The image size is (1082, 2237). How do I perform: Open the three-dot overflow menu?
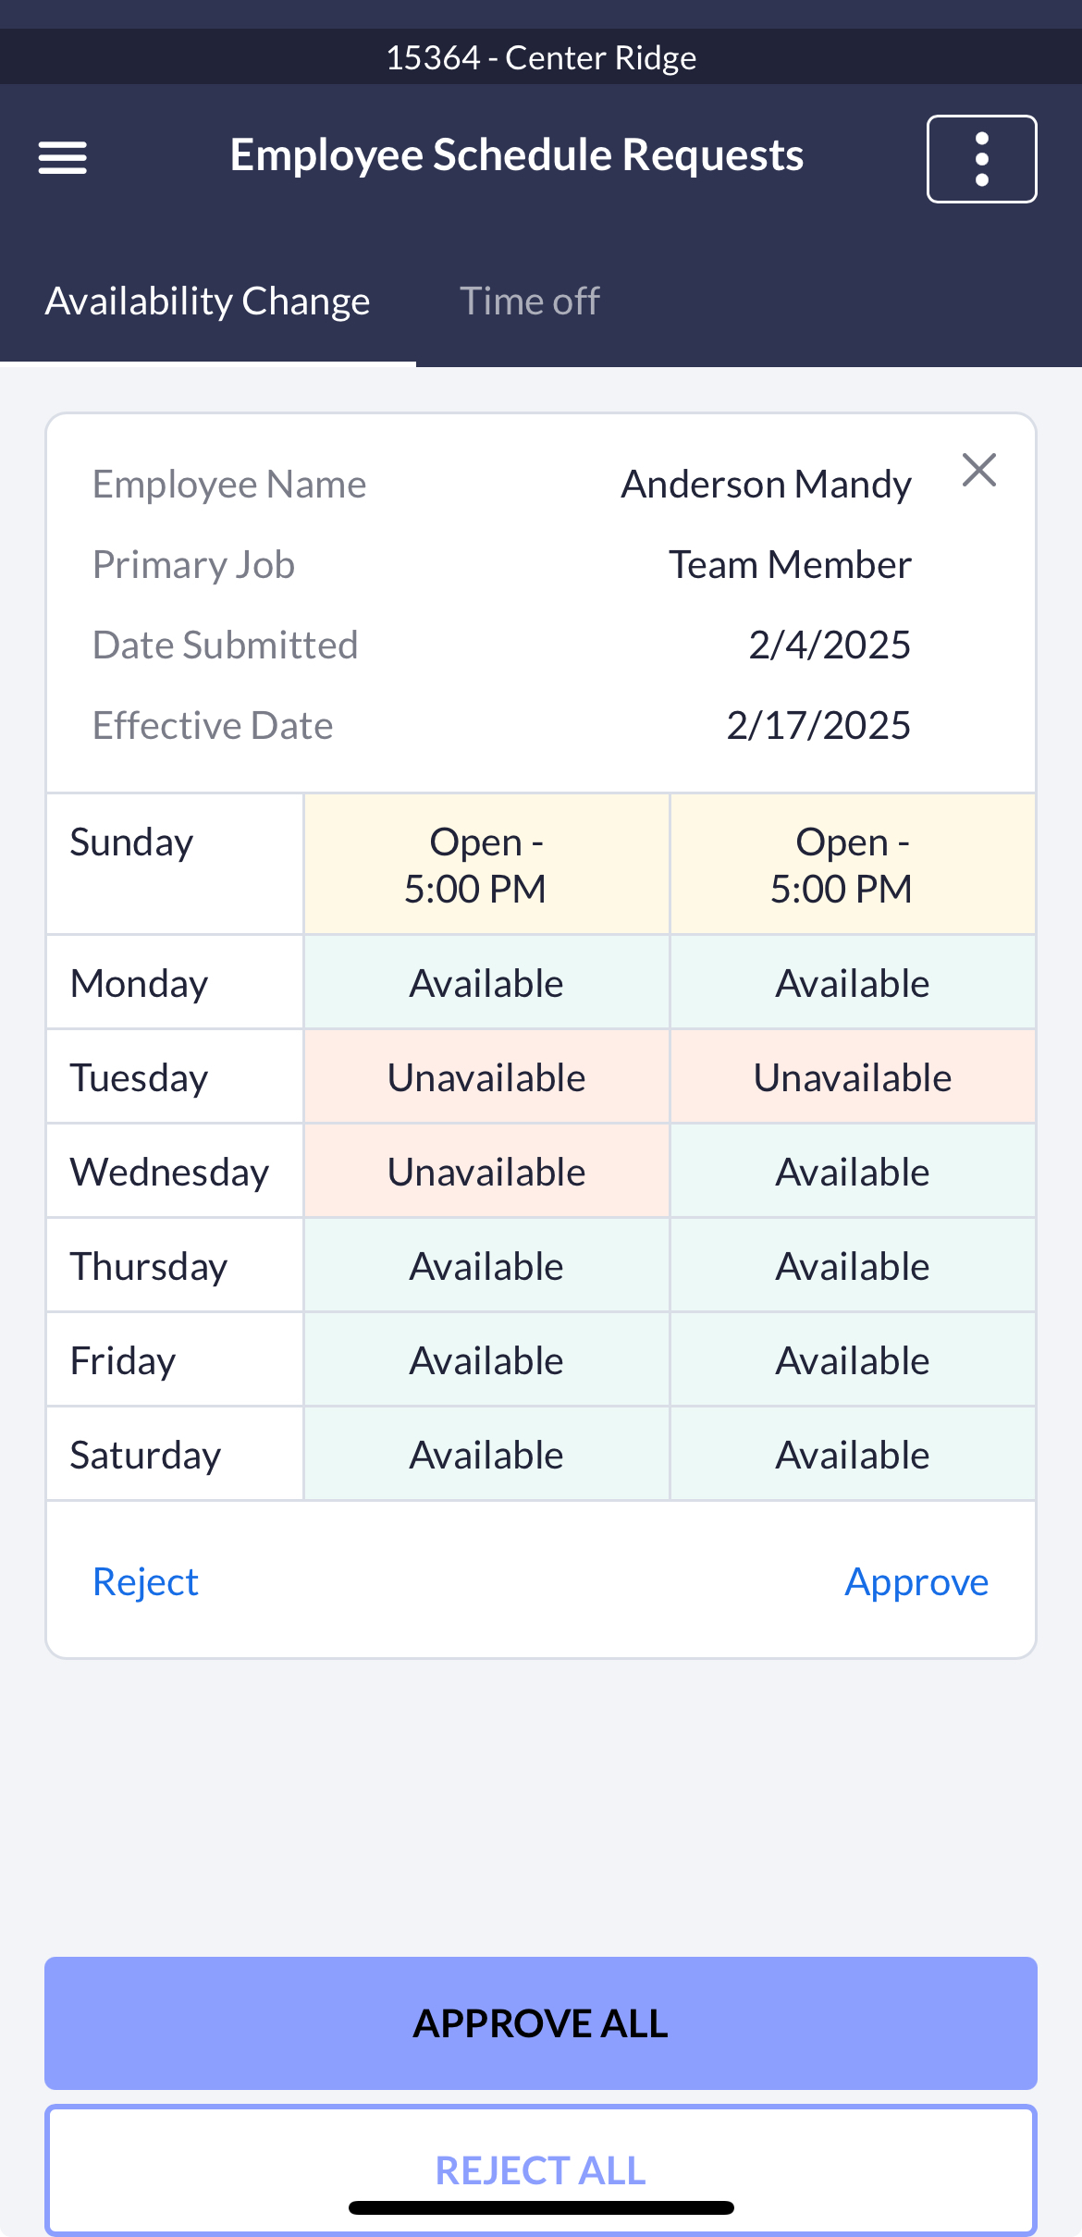(x=981, y=158)
